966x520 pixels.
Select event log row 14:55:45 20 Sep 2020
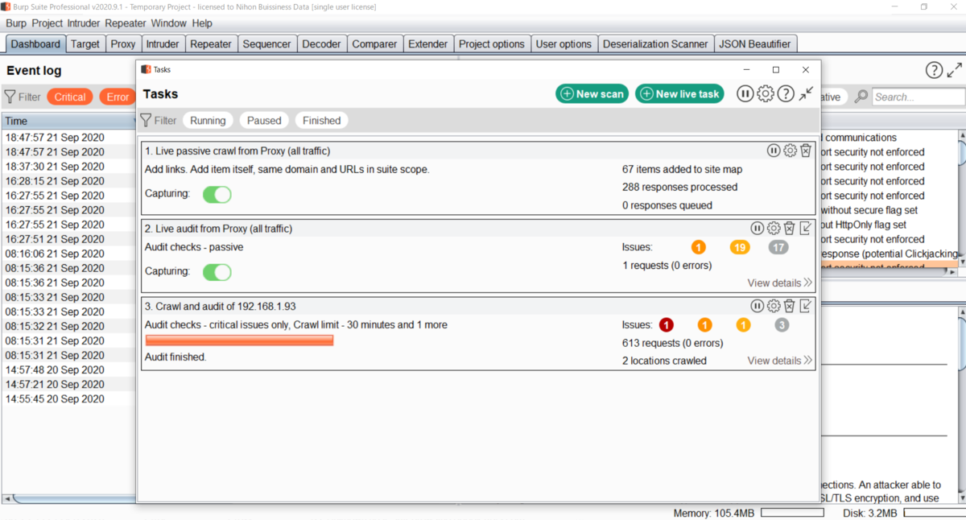point(69,398)
